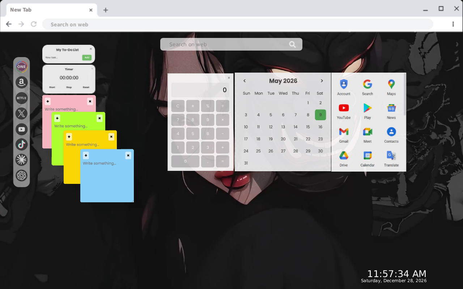Open Google Translate from the apps panel
This screenshot has width=463, height=289.
391,159
